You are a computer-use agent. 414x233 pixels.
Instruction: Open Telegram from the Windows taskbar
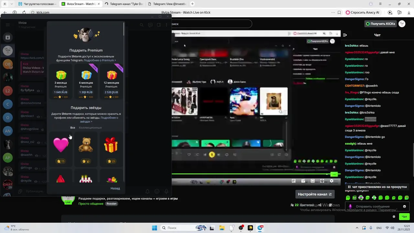point(261,228)
